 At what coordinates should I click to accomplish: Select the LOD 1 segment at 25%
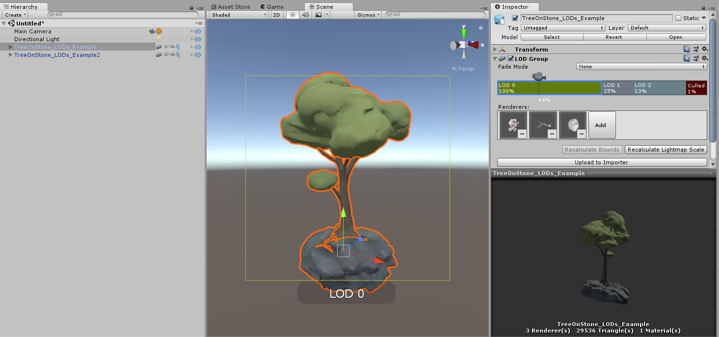[x=617, y=88]
